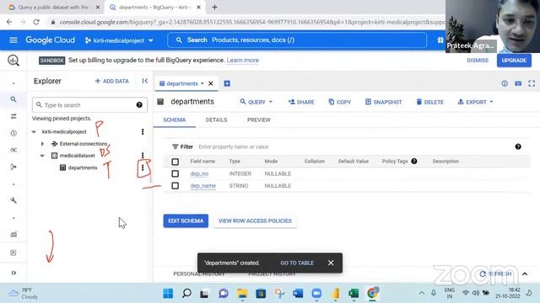Open help for schema filter
Screen dimensions: 540x303
click(518, 146)
